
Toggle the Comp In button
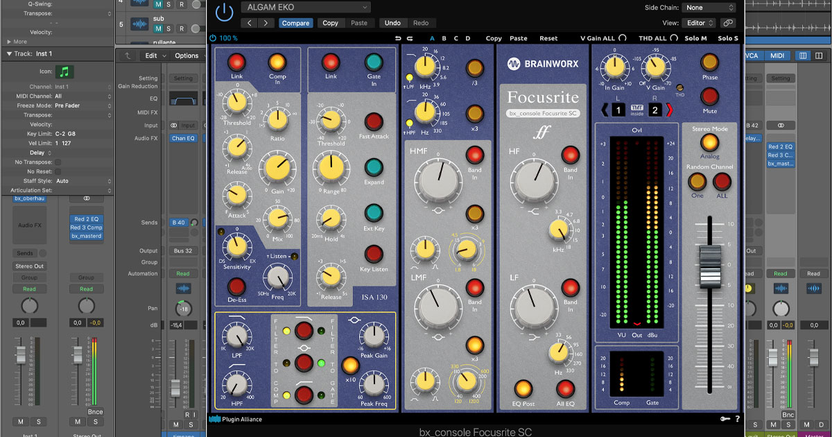(277, 62)
